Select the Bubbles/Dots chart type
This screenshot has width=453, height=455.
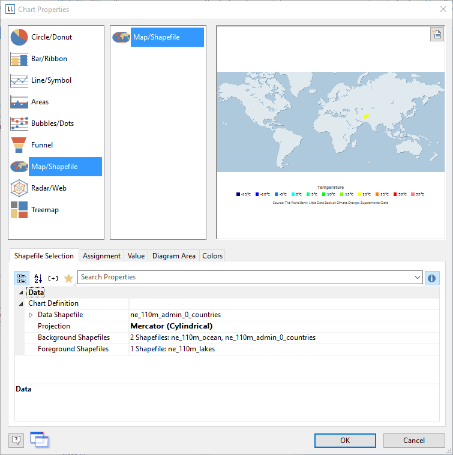52,123
